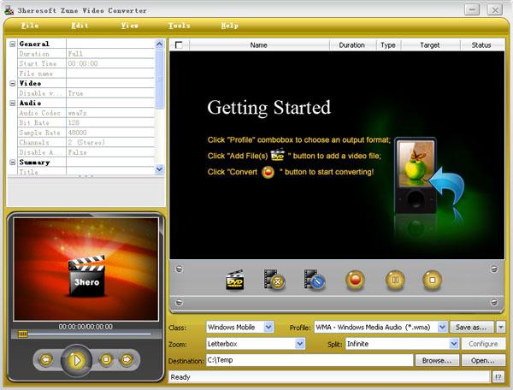Click top-right round toggle on toolbar panel
513x390 pixels.
pyautogui.click(x=494, y=269)
